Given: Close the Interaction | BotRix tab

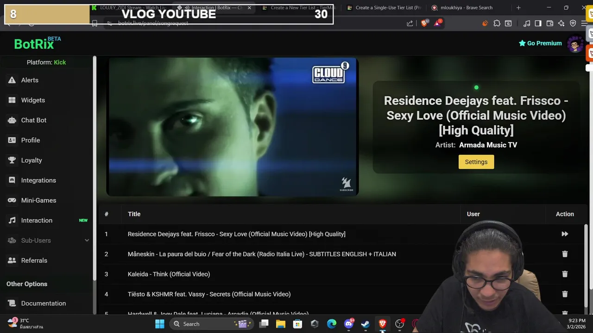Looking at the screenshot, I should coord(249,7).
